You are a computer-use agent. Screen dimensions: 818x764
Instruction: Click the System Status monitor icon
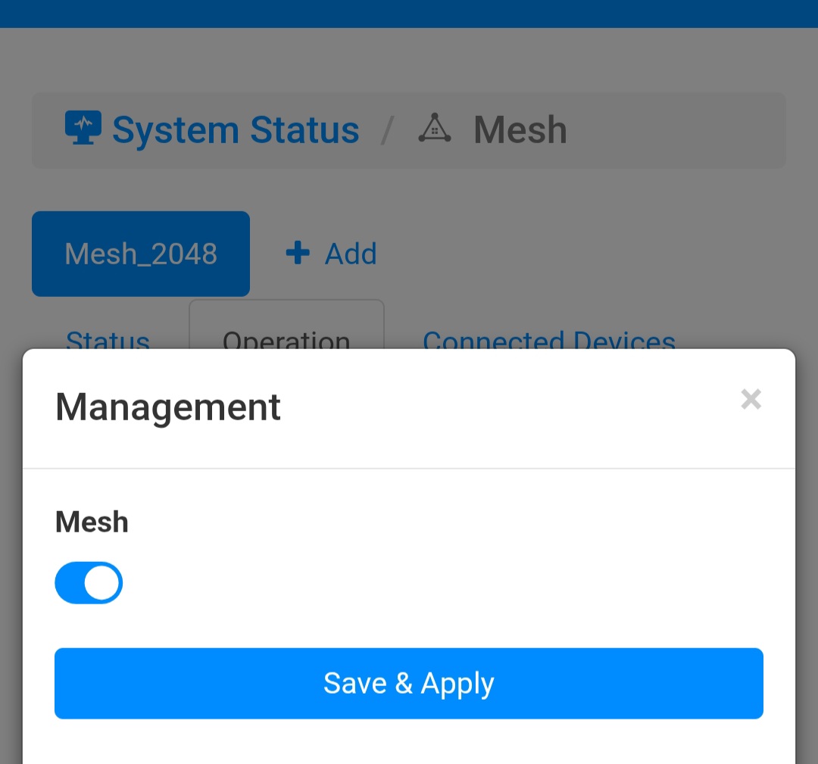coord(83,128)
